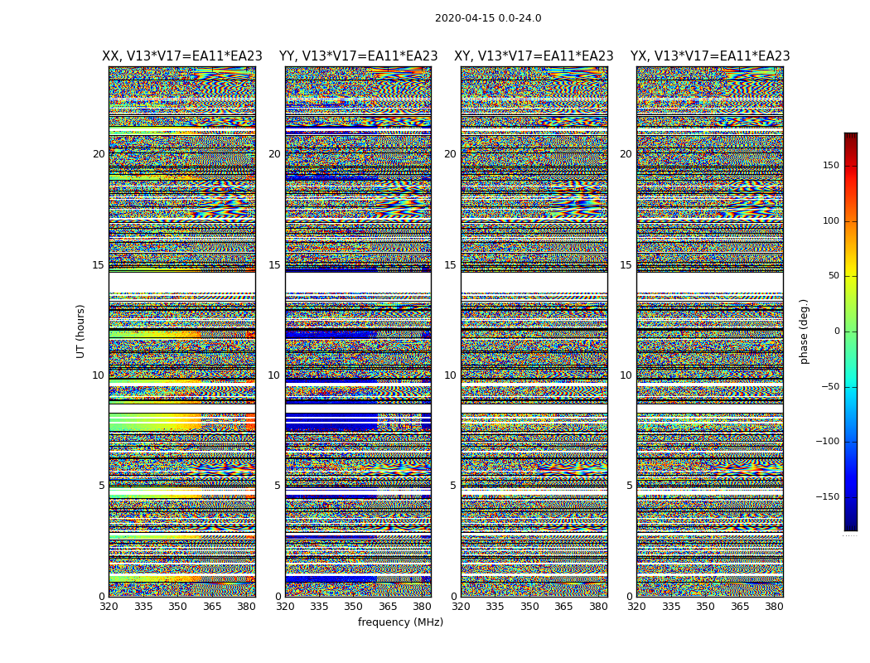Click the 350 frequency tick under YY panel

354,607
